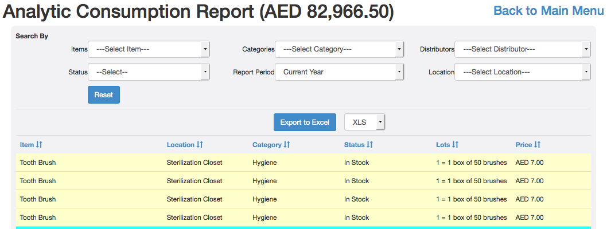Change the Report Period from Current Year
Screen dimensions: 607x229
point(339,72)
